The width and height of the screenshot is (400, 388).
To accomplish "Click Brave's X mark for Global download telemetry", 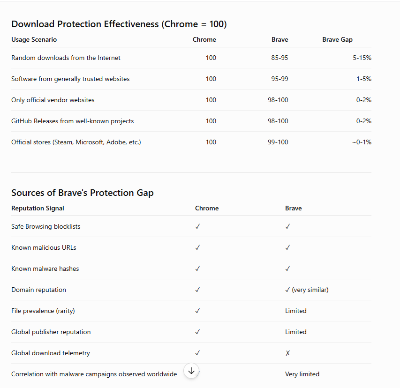I will click(x=287, y=353).
